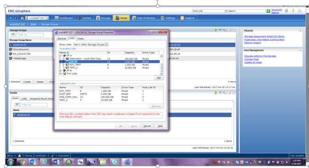This screenshot has height=168, width=309.
Task: Open wrench settings icon in Storage Groups panel
Action: tap(225, 30)
